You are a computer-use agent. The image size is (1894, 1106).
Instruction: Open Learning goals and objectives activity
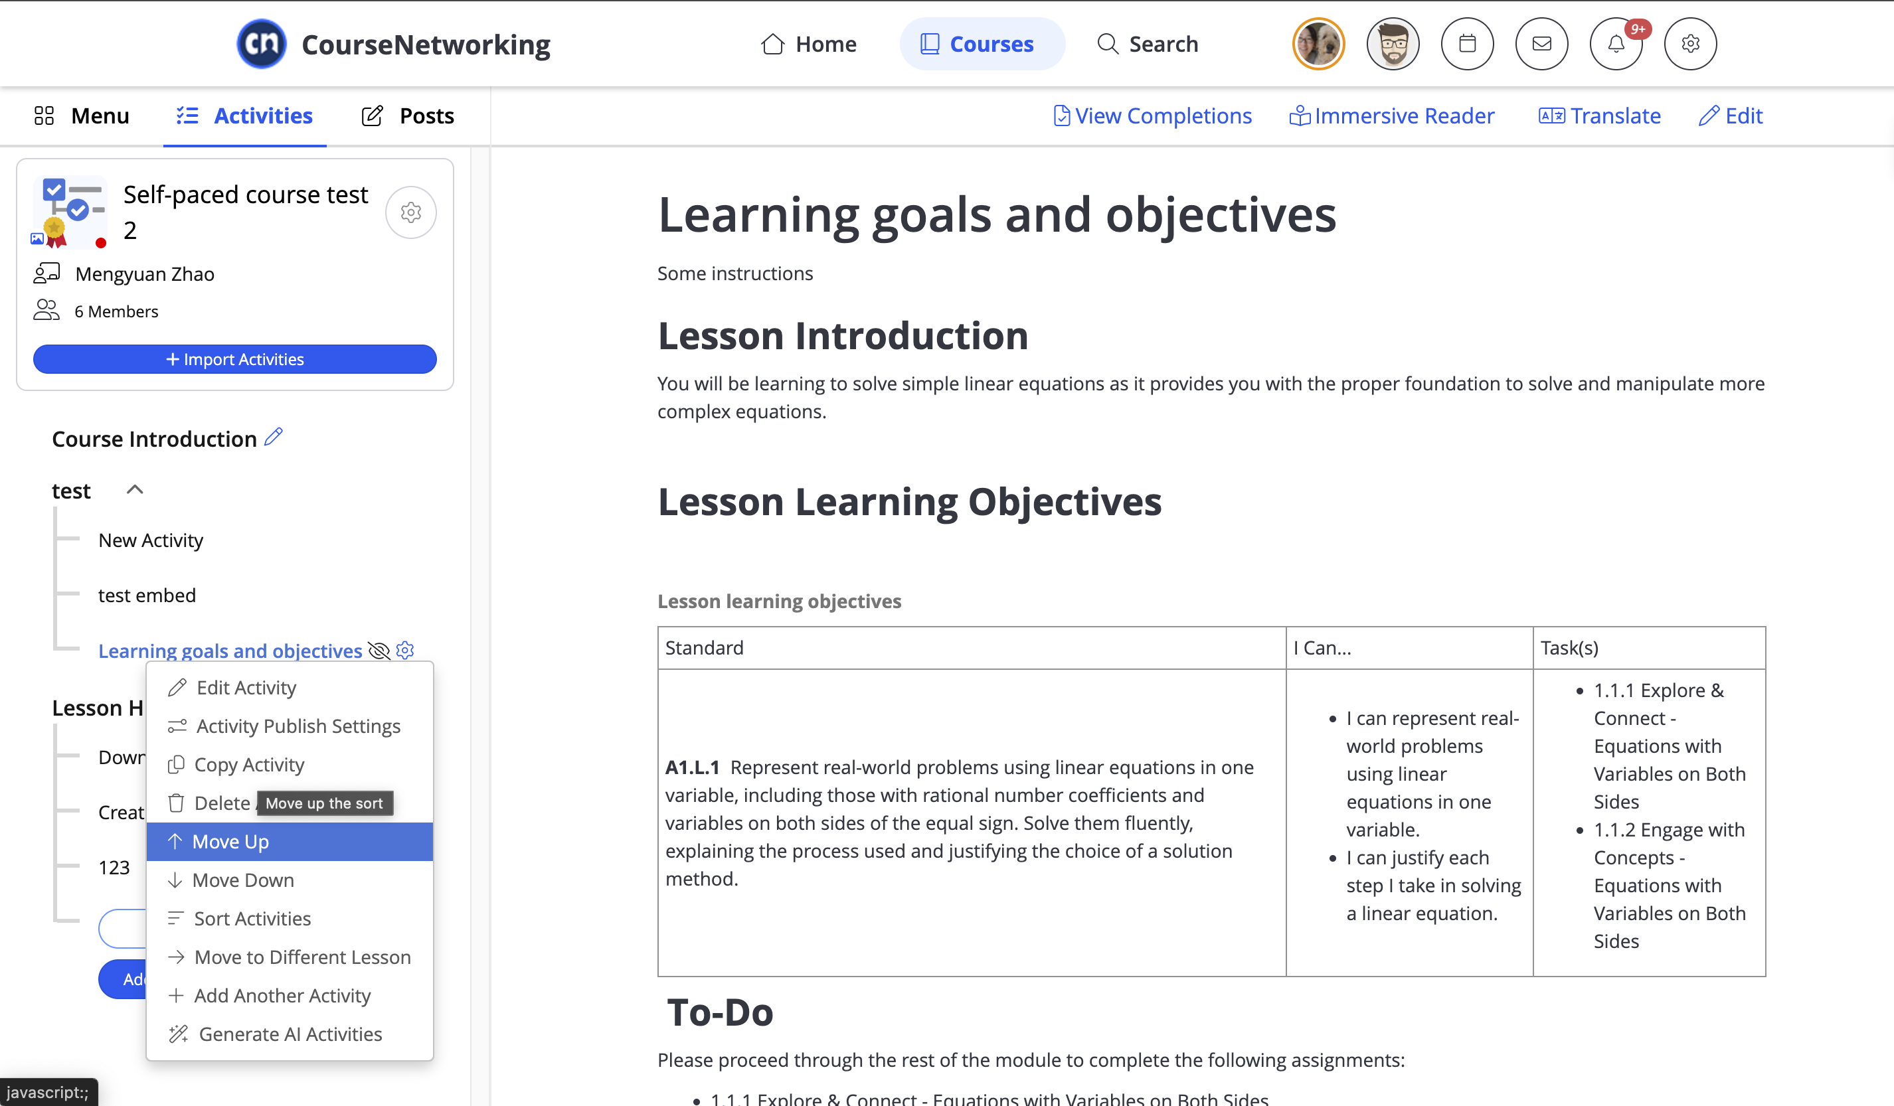tap(230, 651)
